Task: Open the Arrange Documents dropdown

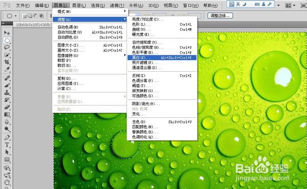Action: (x=290, y=6)
